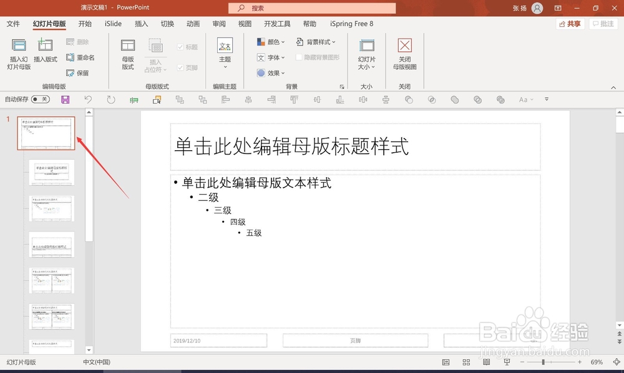Align objects to vertical middle icon

pos(317,100)
